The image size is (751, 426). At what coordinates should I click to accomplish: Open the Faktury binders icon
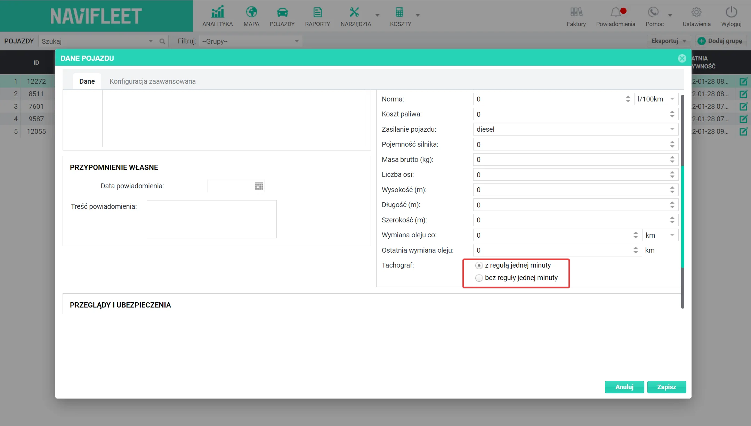(576, 13)
